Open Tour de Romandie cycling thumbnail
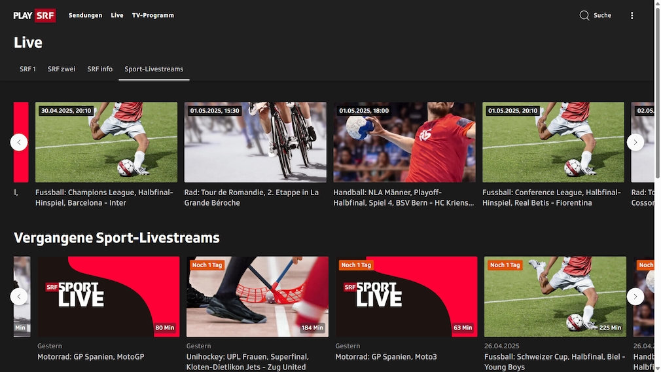Screen dimensions: 661x372 [255, 142]
